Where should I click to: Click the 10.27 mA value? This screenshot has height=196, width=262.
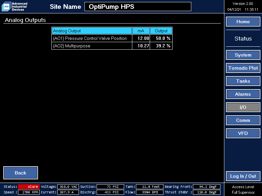[x=143, y=46]
